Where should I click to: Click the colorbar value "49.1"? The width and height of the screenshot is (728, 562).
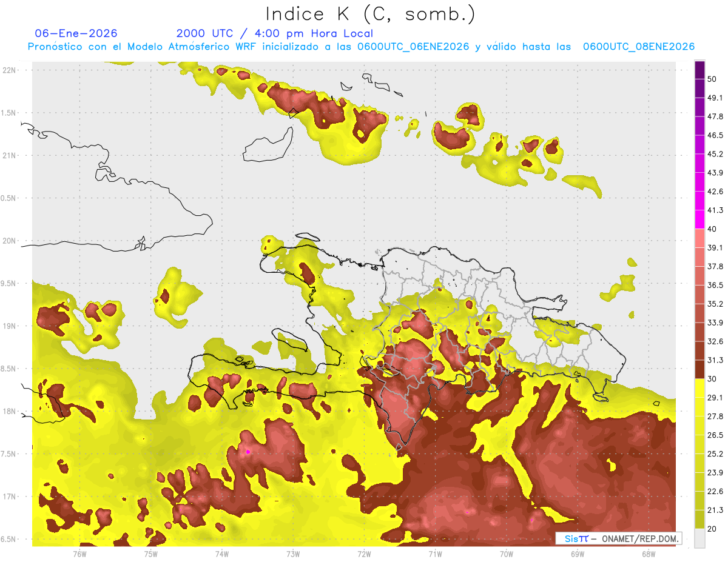coord(715,98)
